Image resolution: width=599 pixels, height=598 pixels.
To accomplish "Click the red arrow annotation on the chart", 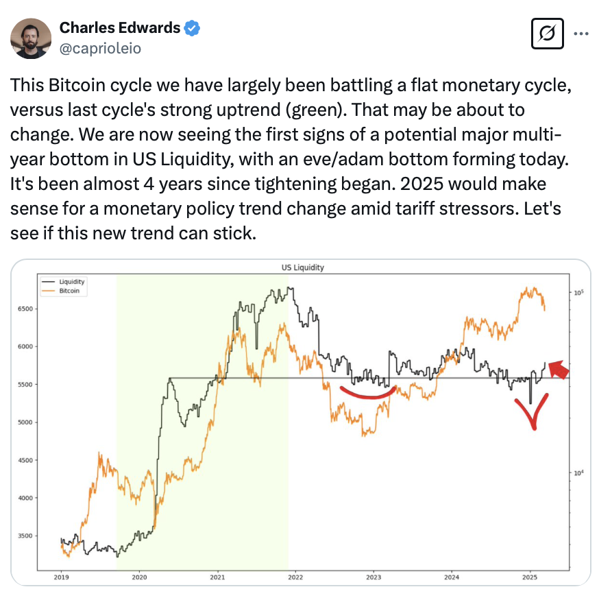I will [560, 370].
